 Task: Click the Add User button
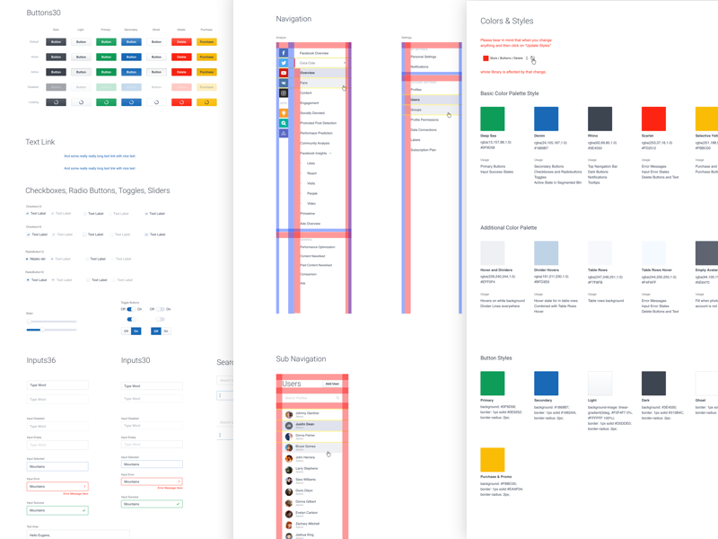[x=332, y=384]
